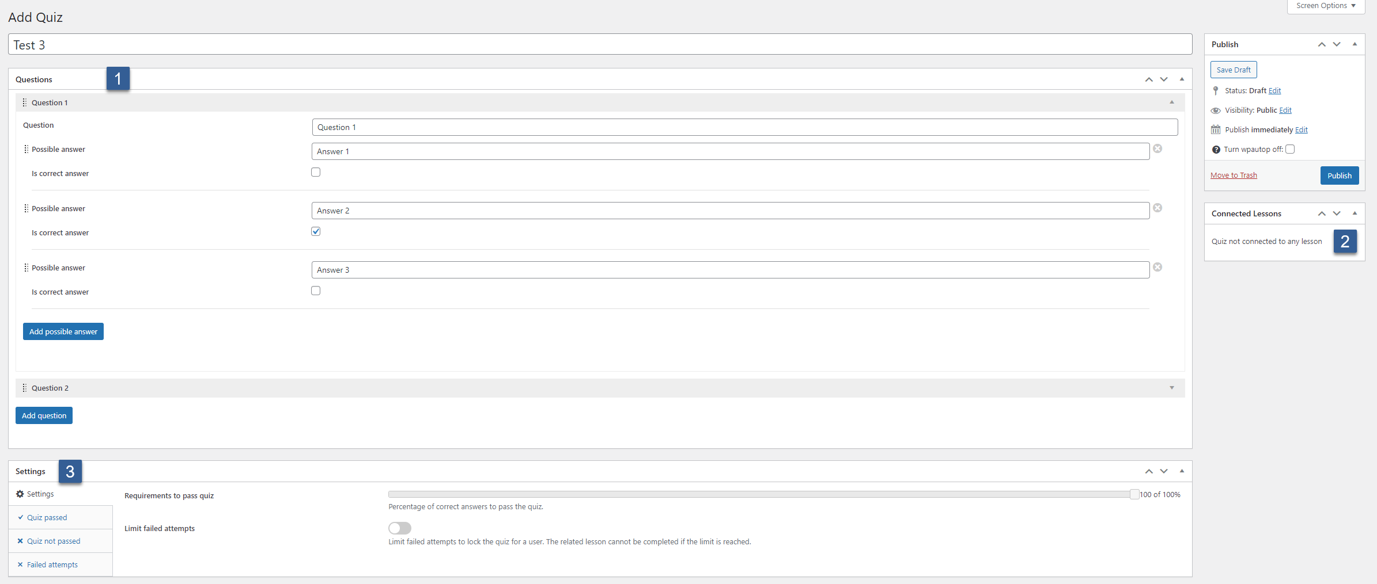Remove Answer 3 using its delete icon
This screenshot has height=584, width=1377.
click(x=1157, y=266)
